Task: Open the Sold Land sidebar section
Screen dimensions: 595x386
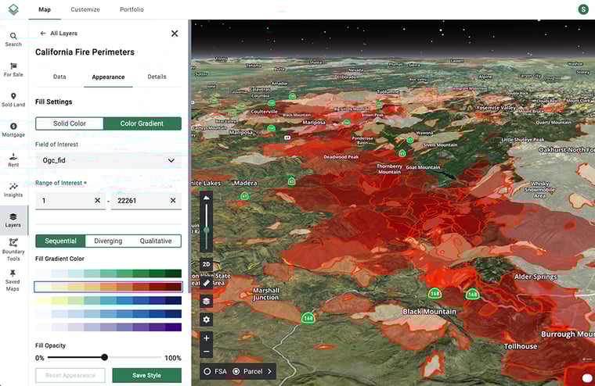Action: point(13,99)
